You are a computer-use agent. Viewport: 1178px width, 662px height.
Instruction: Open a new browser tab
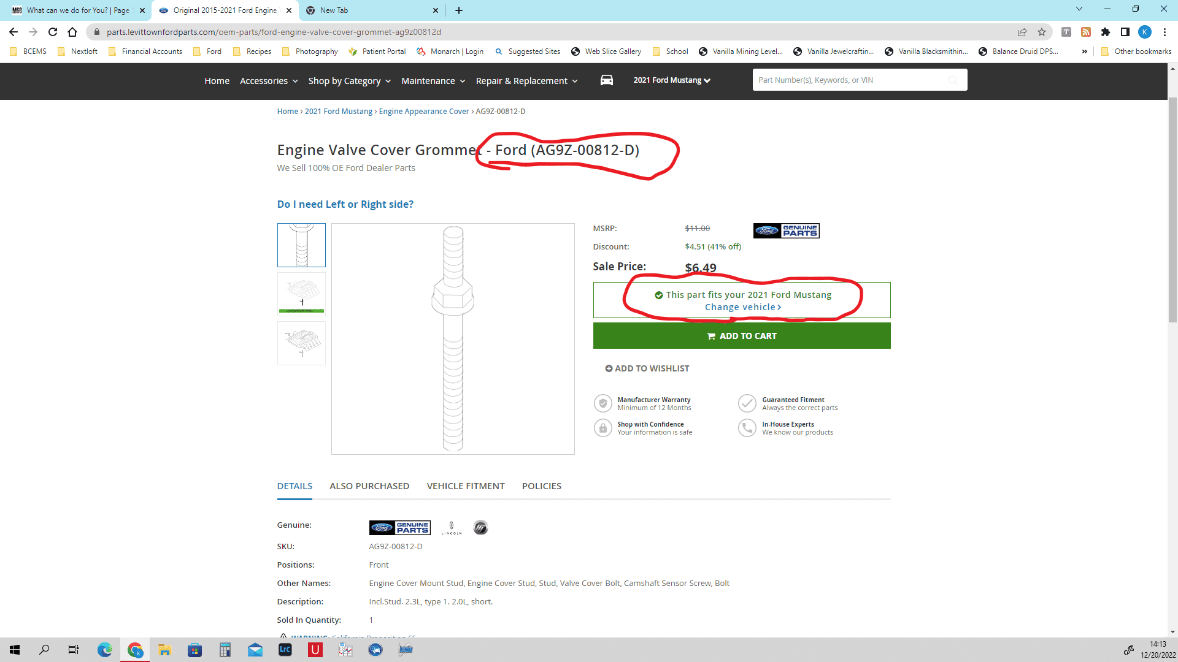tap(459, 10)
